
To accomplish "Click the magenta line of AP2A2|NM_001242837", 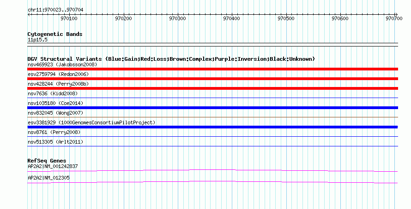I will point(212,171).
